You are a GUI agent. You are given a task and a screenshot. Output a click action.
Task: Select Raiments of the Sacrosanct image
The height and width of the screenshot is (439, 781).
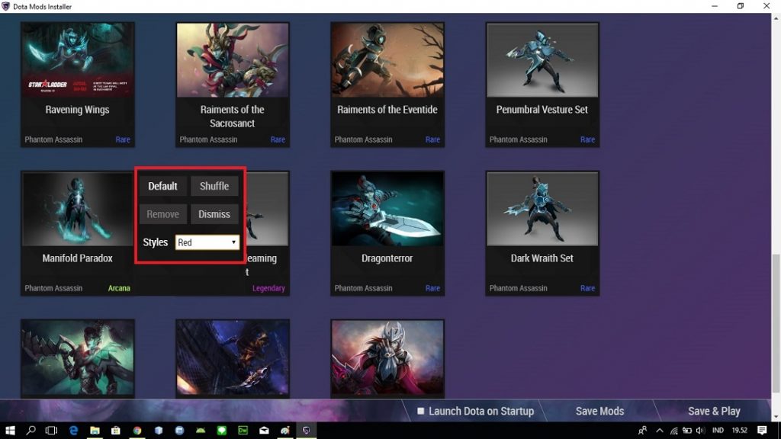[233, 59]
